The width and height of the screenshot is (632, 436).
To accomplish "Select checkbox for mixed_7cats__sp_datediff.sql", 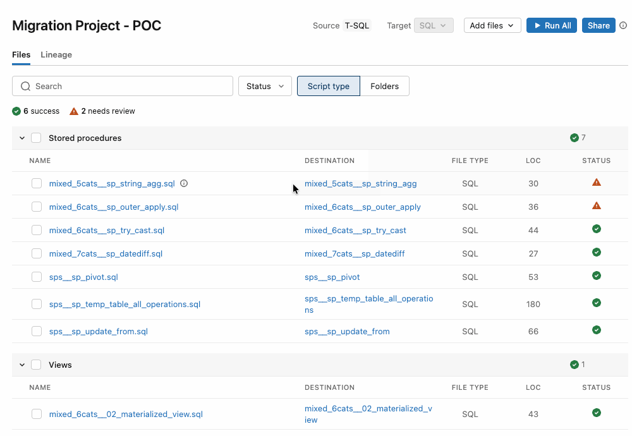I will coord(37,253).
